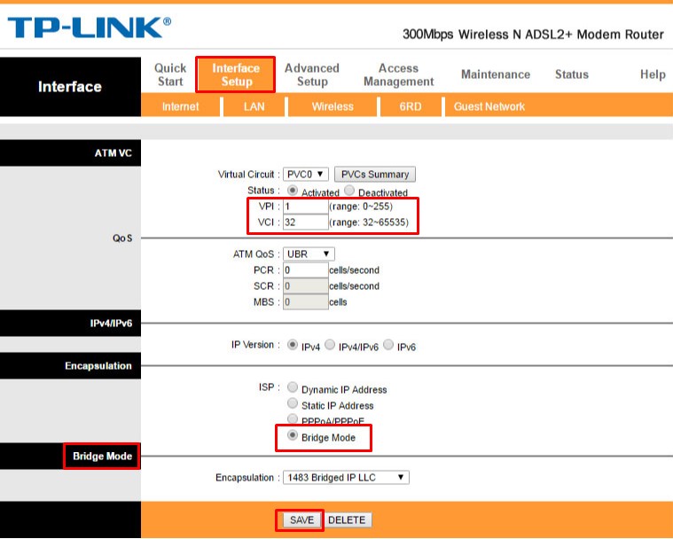Click the Bridge Mode section header
The width and height of the screenshot is (673, 539).
(x=102, y=456)
